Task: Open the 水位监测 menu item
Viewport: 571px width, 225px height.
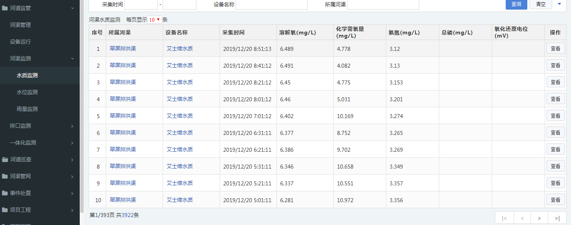Action: coord(27,92)
